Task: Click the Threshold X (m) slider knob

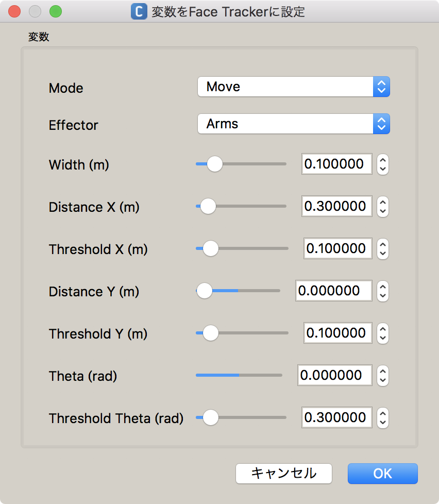Action: click(211, 248)
